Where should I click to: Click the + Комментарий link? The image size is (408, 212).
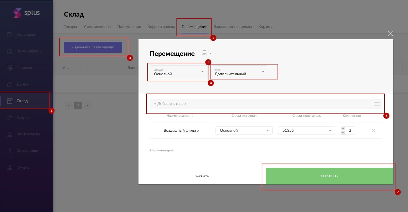[161, 150]
